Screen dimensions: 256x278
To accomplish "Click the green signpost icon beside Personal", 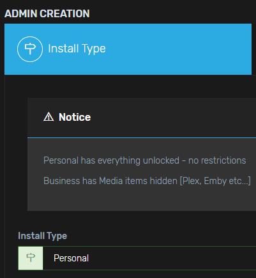I will pyautogui.click(x=31, y=258).
